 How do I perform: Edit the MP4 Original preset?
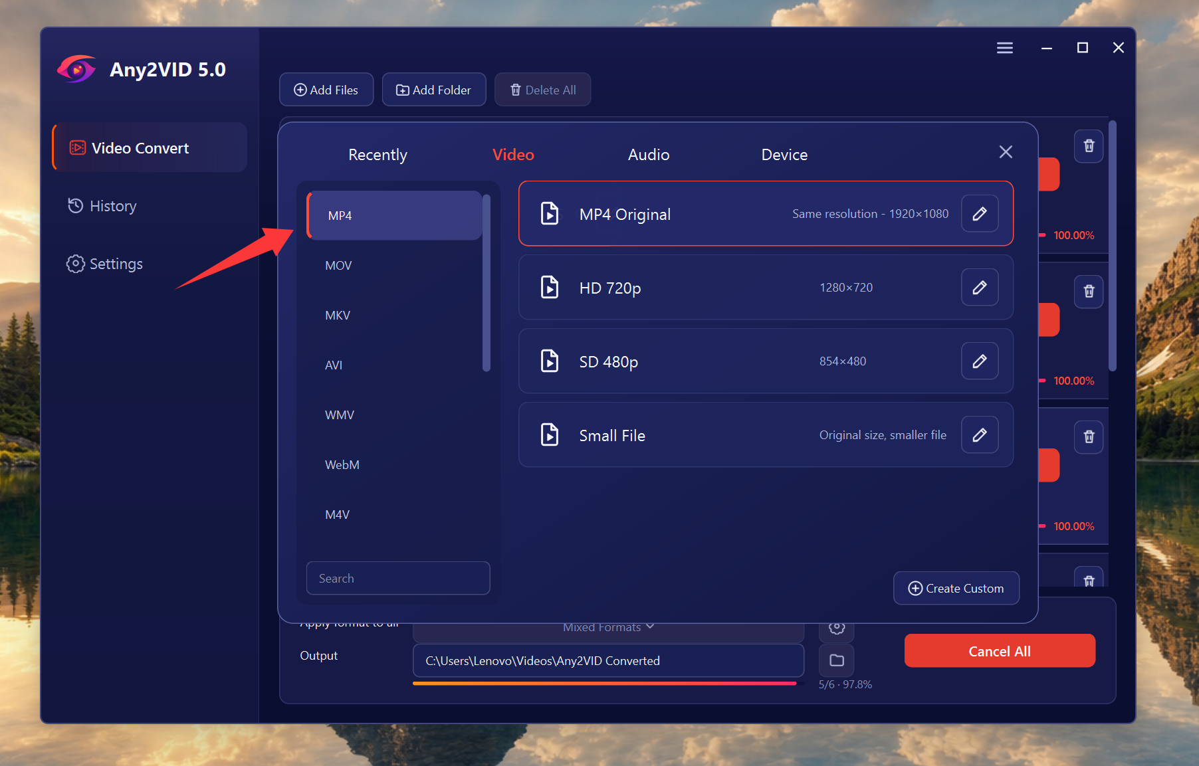point(980,214)
